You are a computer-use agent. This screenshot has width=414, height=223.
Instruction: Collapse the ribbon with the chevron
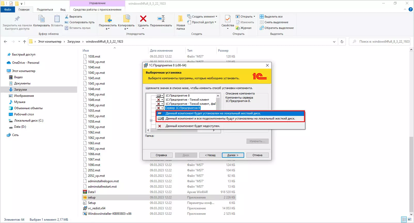tap(405, 10)
